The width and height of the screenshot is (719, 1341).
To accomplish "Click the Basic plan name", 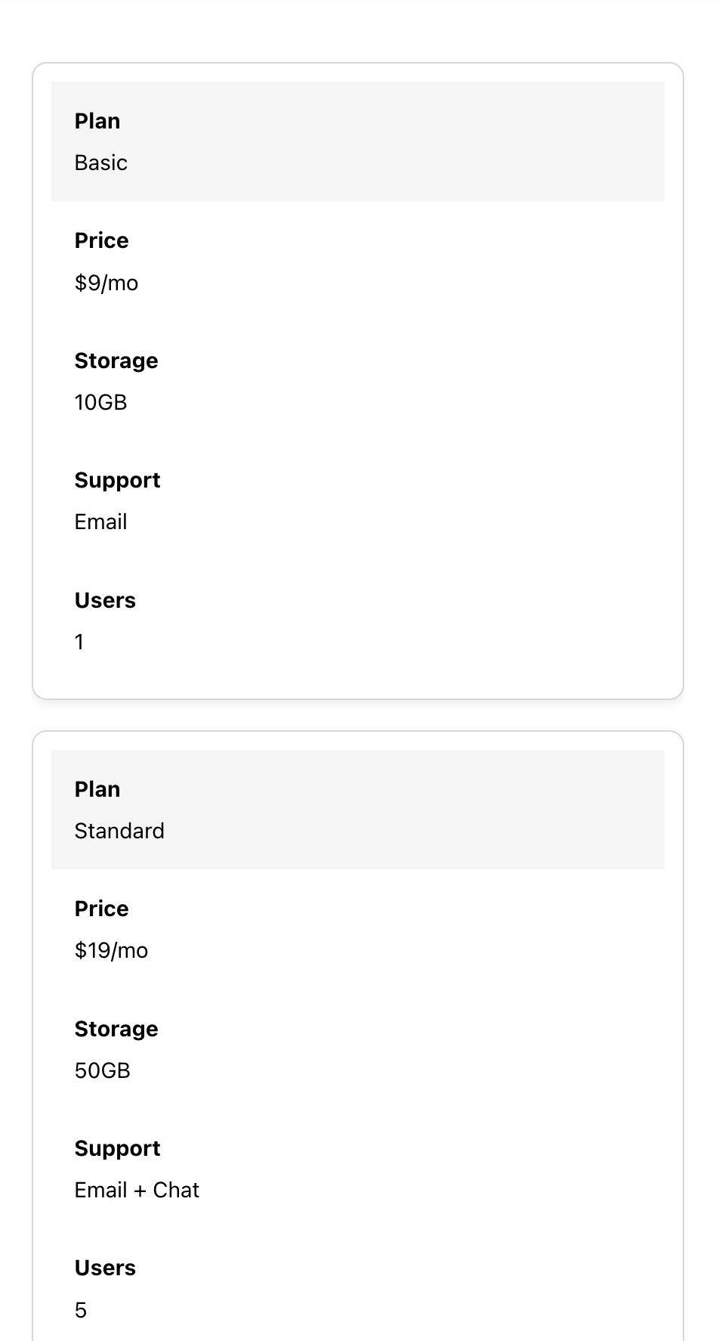I will click(100, 163).
